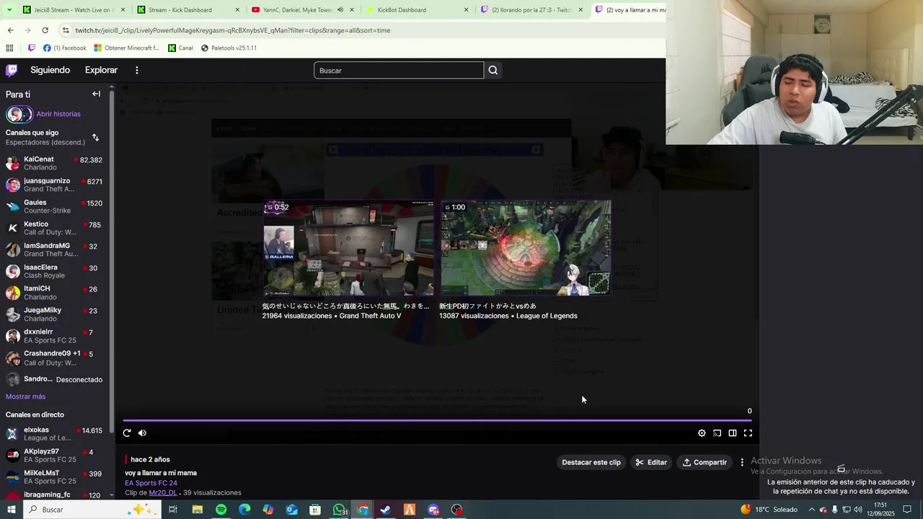Mute the clip volume

click(142, 432)
